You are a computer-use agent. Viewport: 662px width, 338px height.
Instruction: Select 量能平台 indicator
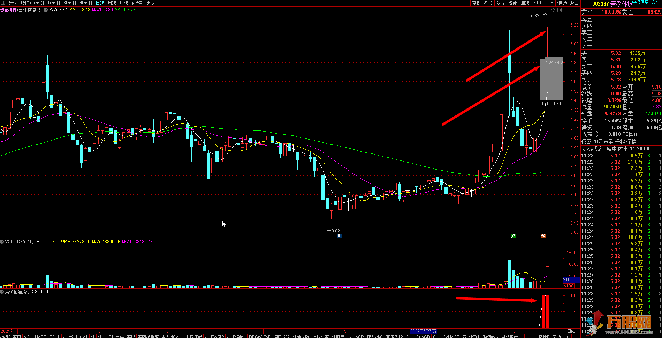coord(509,336)
